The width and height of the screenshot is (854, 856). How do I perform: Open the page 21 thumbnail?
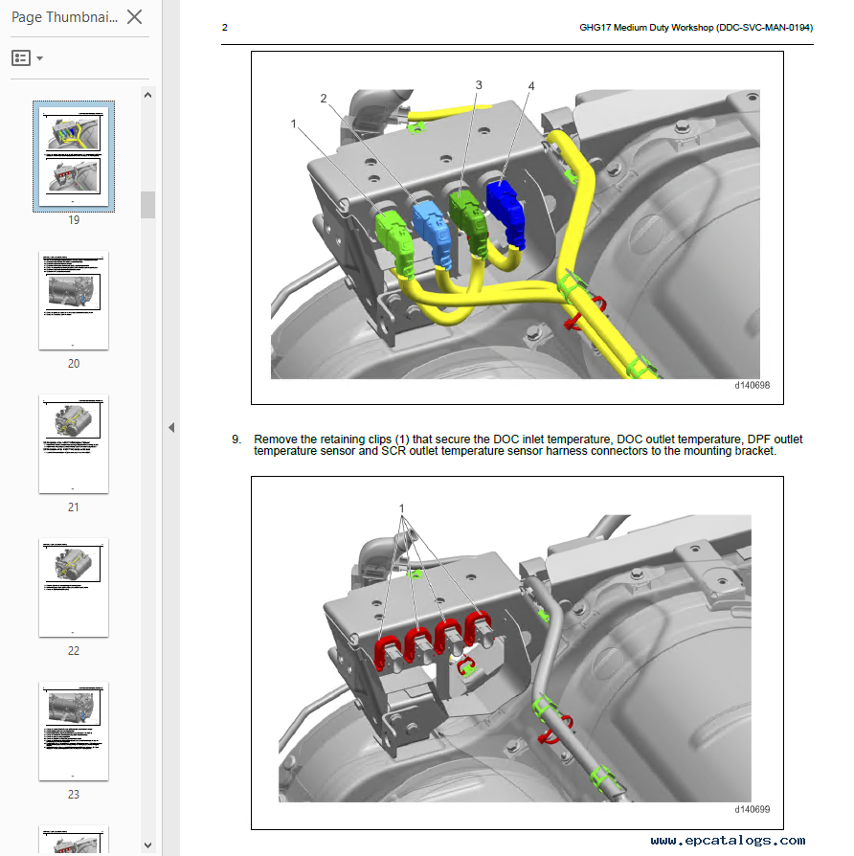coord(74,443)
